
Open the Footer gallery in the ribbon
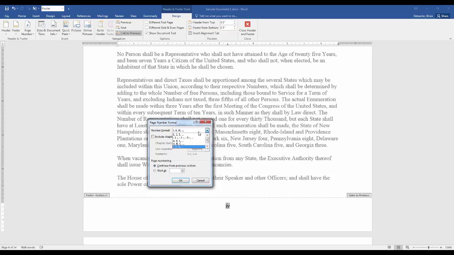(x=16, y=28)
